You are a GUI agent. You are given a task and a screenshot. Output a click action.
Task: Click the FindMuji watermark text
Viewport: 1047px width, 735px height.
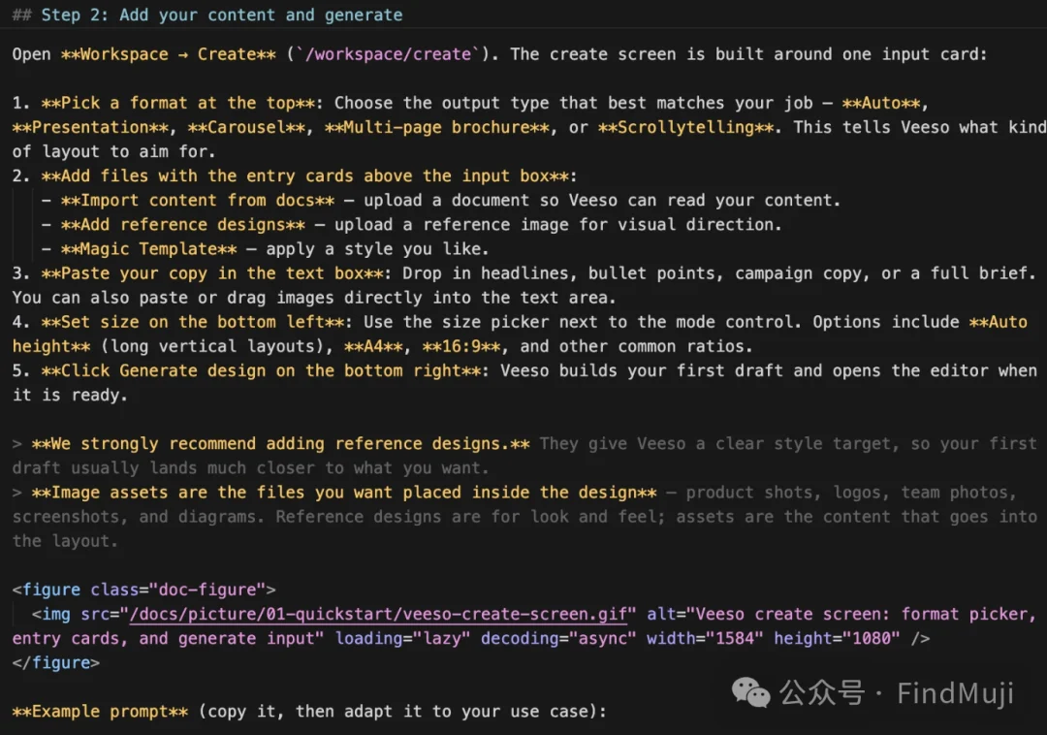point(955,693)
